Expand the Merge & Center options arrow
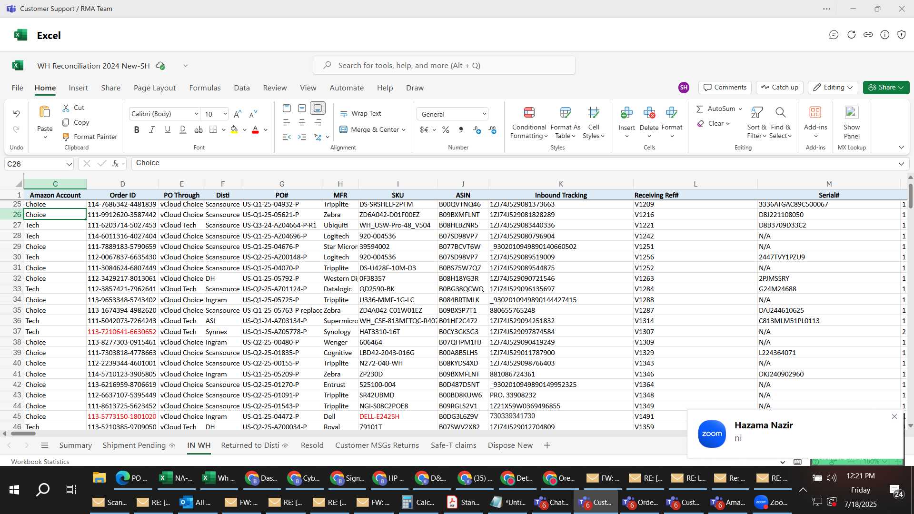 click(404, 130)
